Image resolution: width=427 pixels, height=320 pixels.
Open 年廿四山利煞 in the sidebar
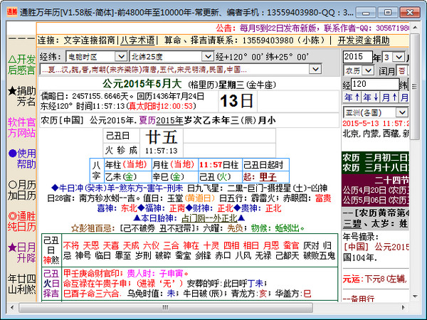(21, 284)
